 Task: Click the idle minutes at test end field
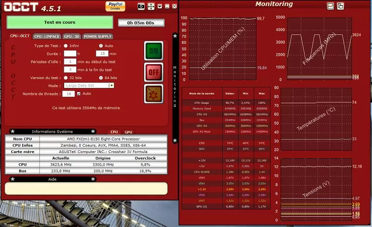coord(70,70)
